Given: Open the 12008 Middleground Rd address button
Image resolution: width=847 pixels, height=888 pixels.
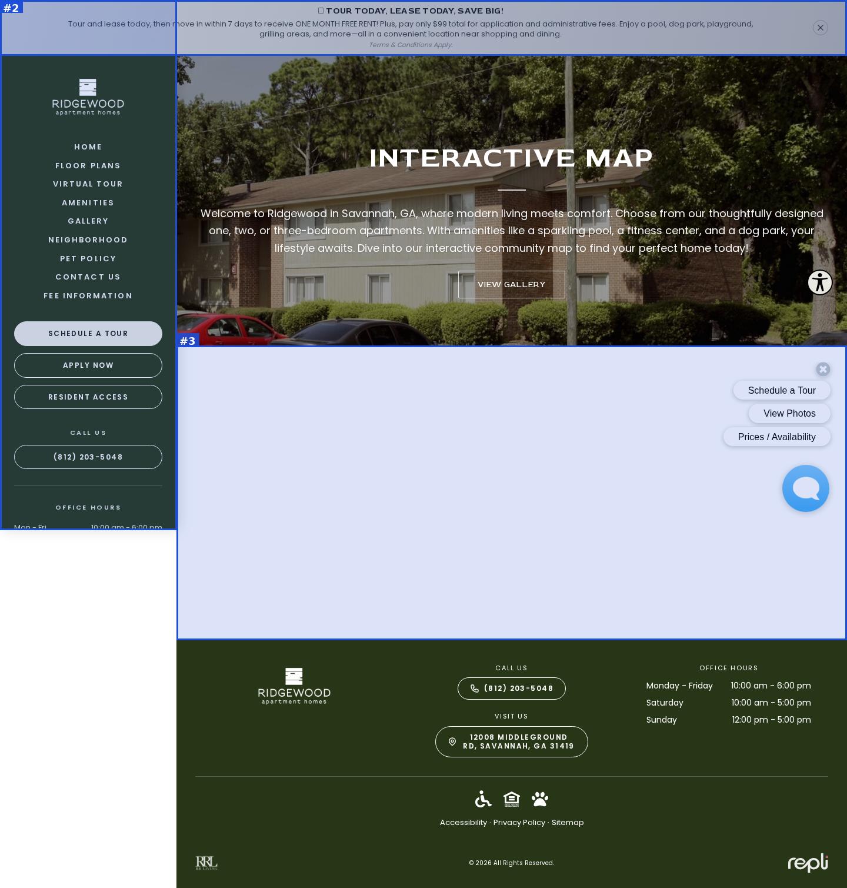Looking at the screenshot, I should click(x=512, y=741).
